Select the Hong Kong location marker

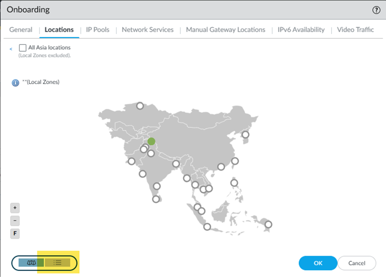221,167
